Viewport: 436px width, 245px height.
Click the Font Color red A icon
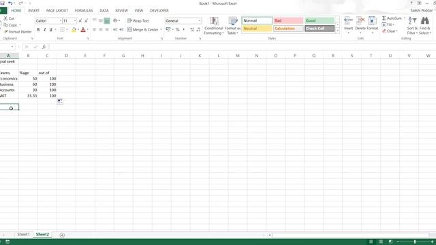pos(83,29)
